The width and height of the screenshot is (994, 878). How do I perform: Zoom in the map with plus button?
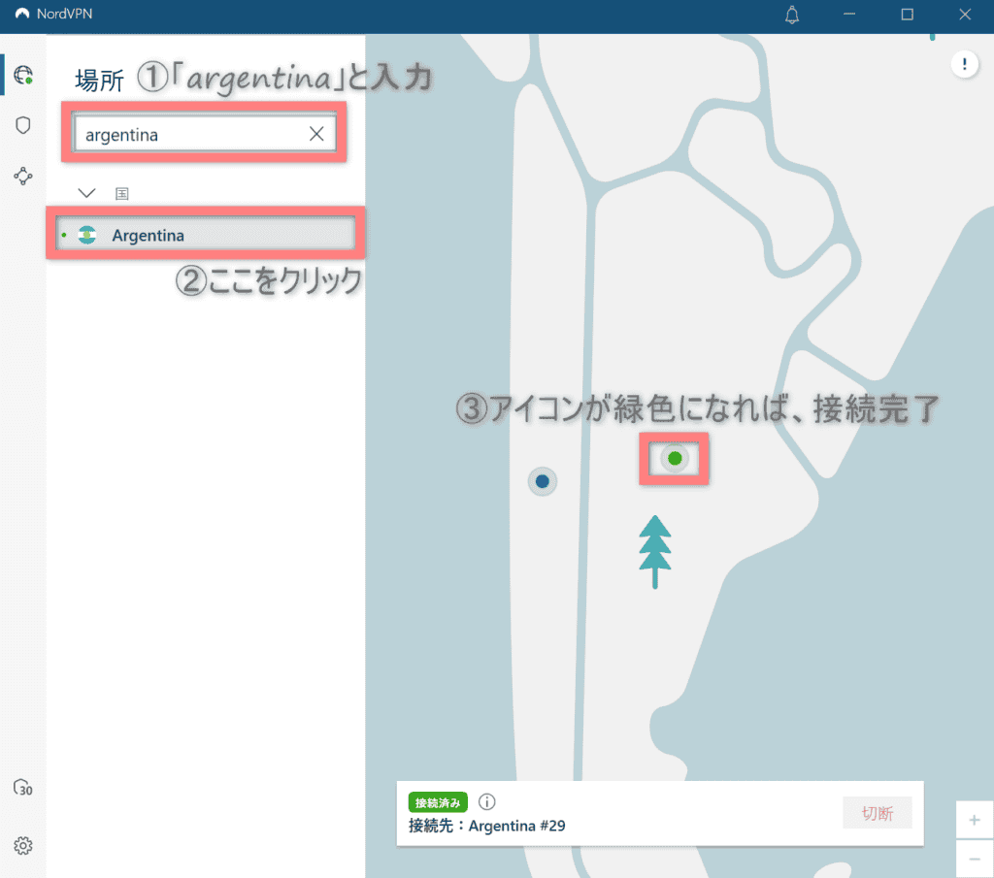point(975,820)
